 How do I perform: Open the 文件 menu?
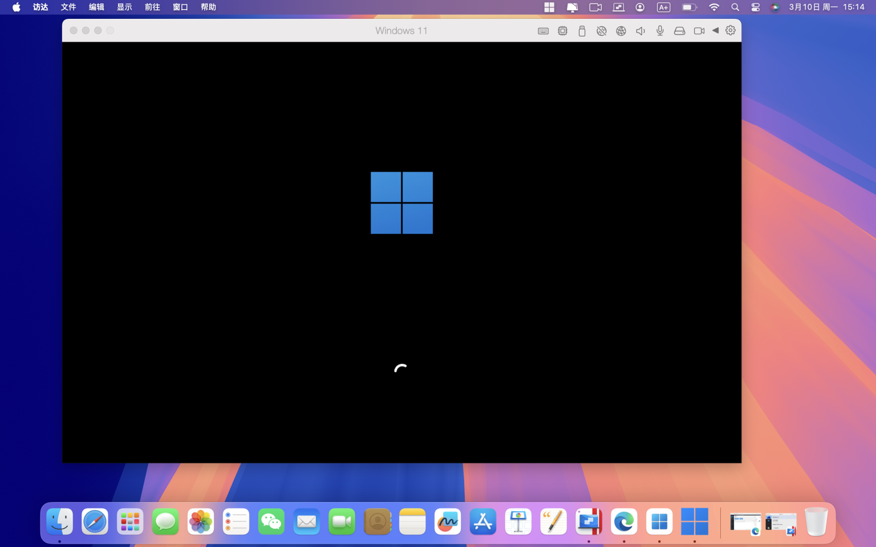(x=68, y=7)
